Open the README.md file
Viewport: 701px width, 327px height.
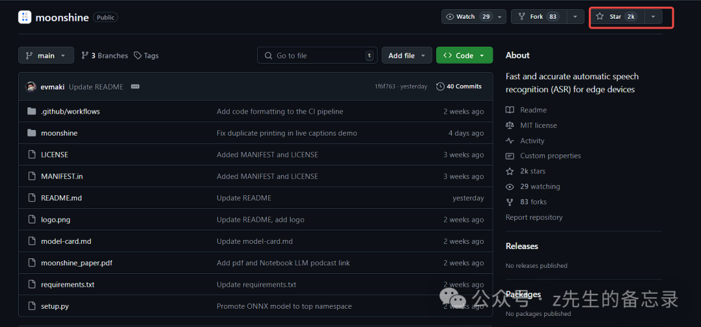click(61, 198)
